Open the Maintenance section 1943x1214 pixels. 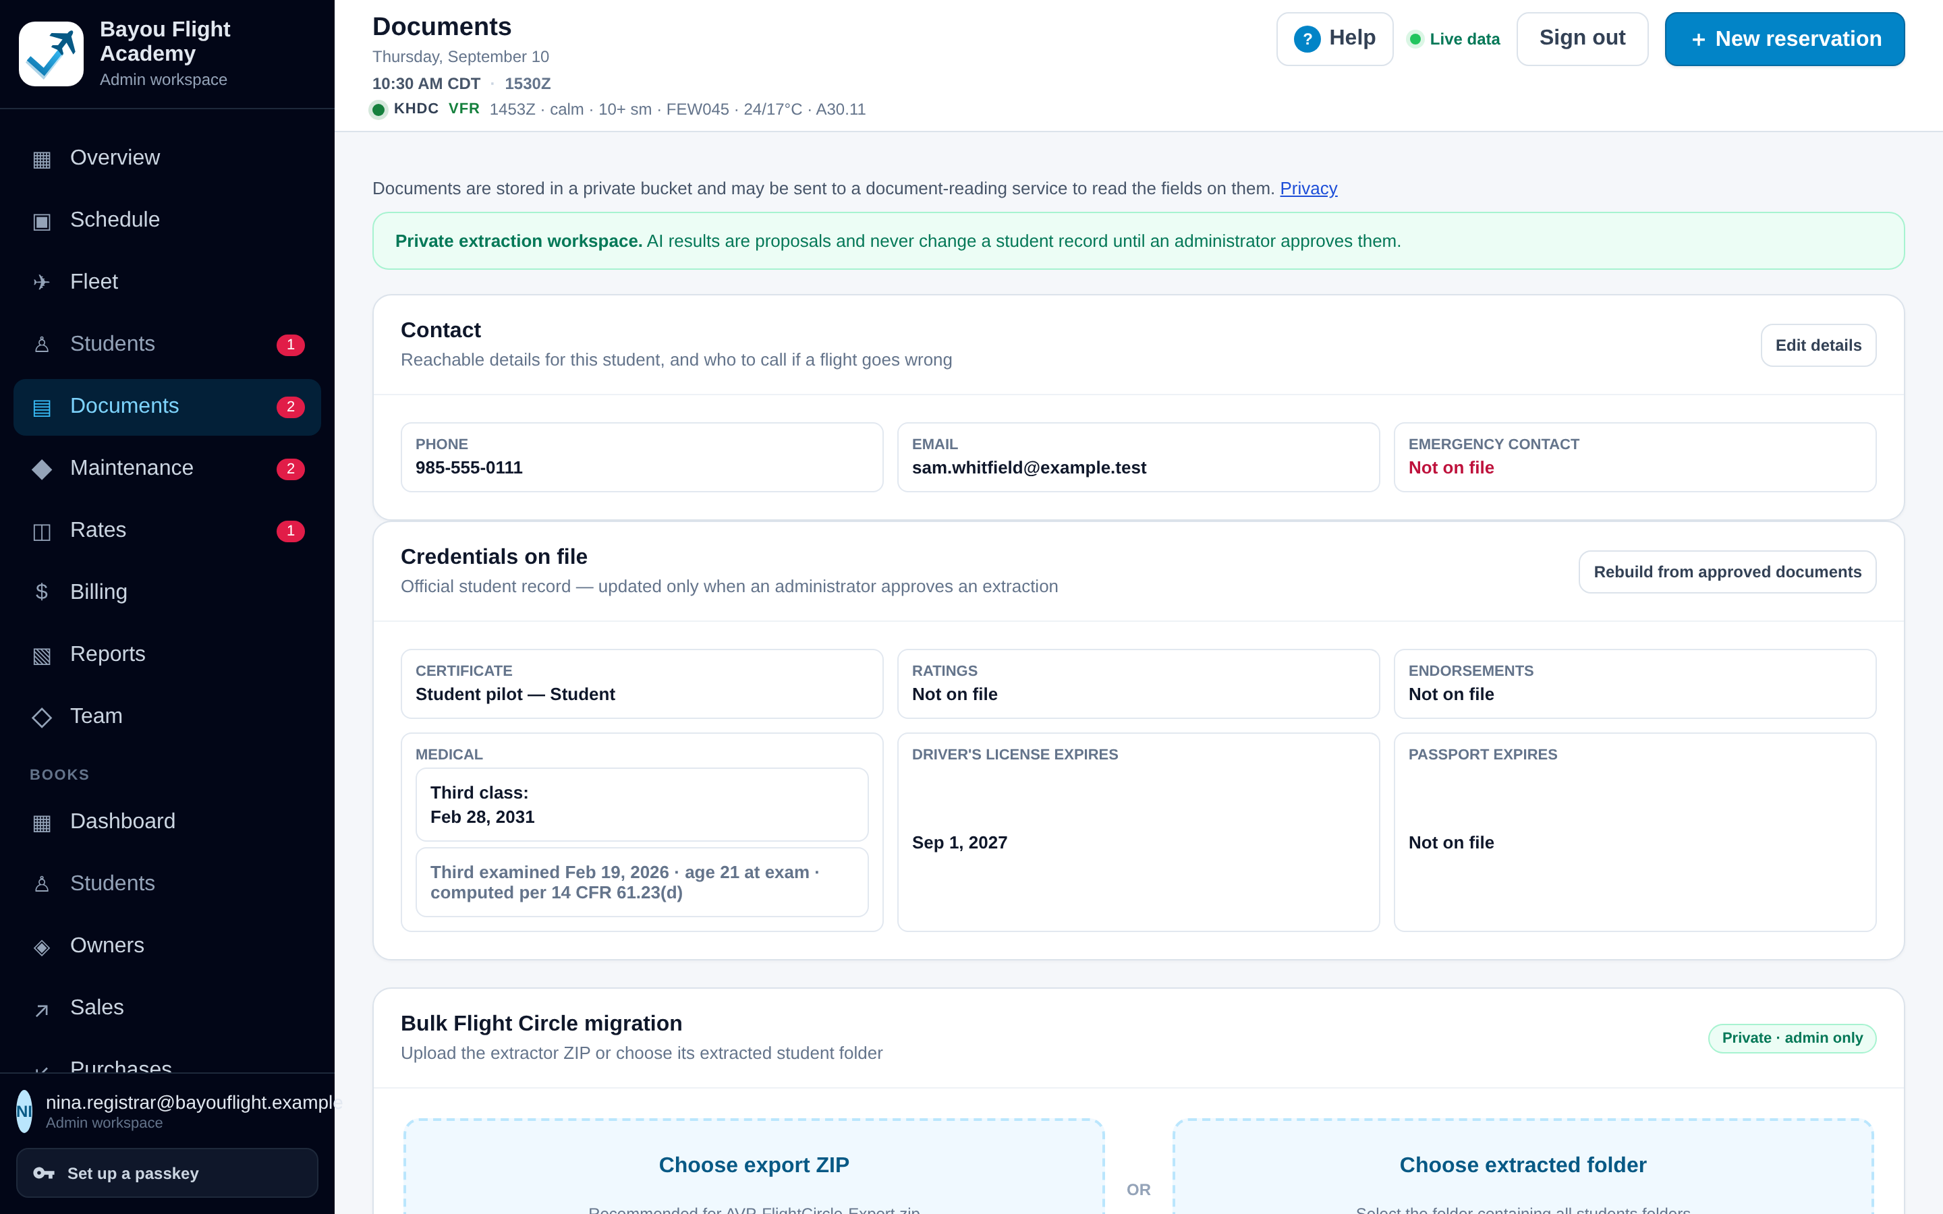coord(167,467)
